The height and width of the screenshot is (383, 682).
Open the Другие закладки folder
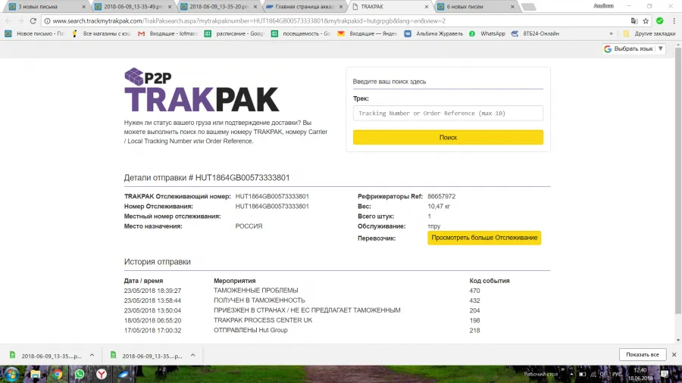[649, 33]
